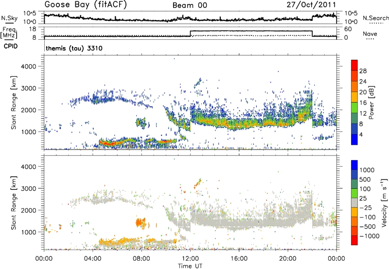Click the date "27/Oct/2011"
Viewport: 389px width, 269px height.
[x=311, y=5]
